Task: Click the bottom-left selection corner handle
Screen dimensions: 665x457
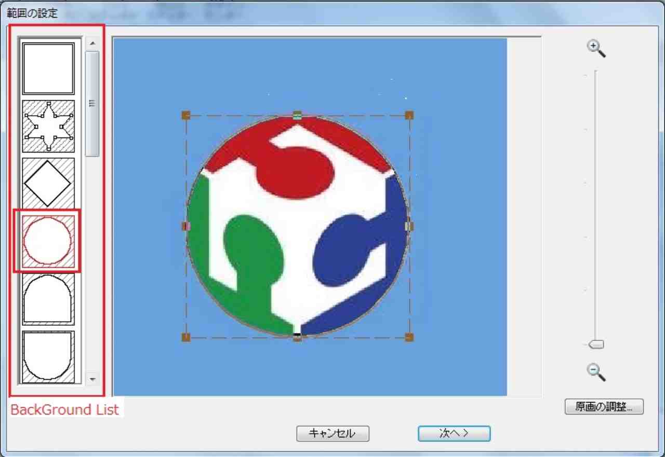Action: pos(186,337)
